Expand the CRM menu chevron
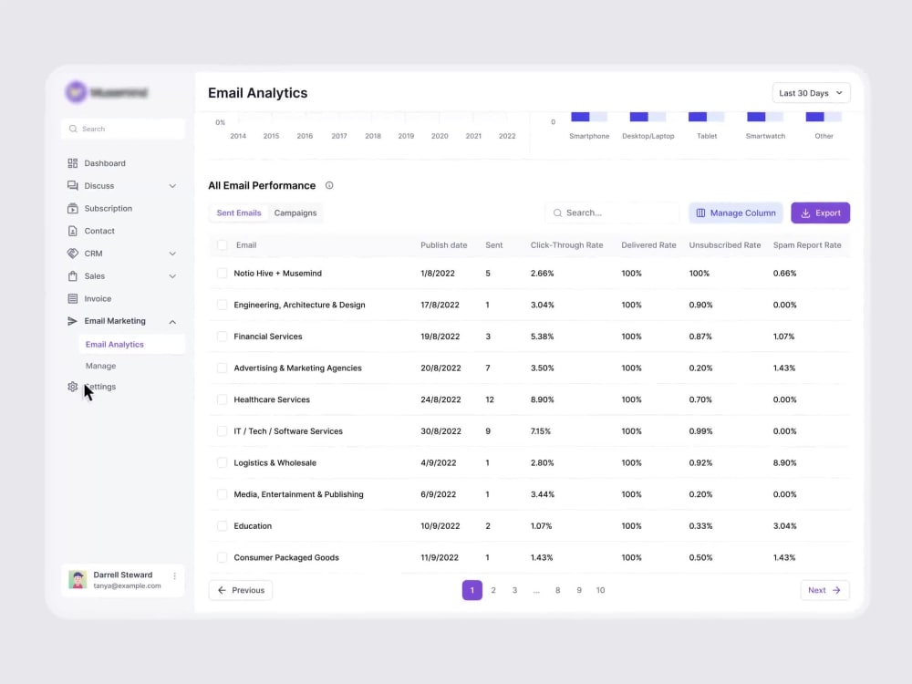The width and height of the screenshot is (912, 684). point(172,254)
